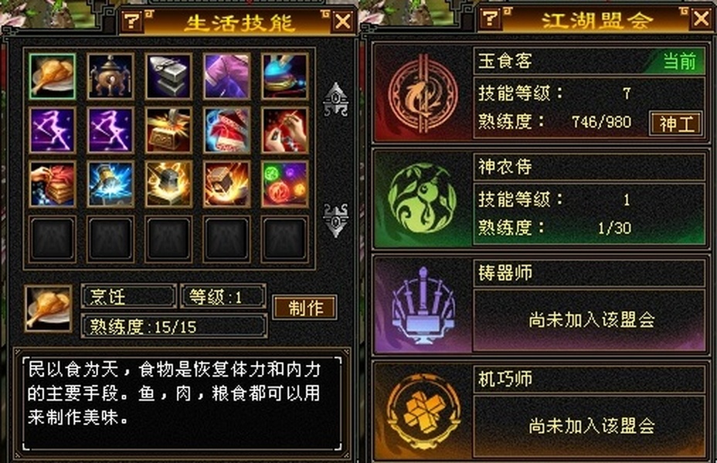Select the flaming hammer skill icon

(227, 184)
